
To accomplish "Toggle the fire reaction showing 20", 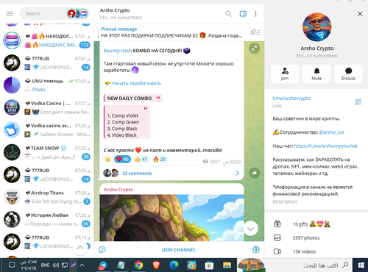I will (160, 160).
